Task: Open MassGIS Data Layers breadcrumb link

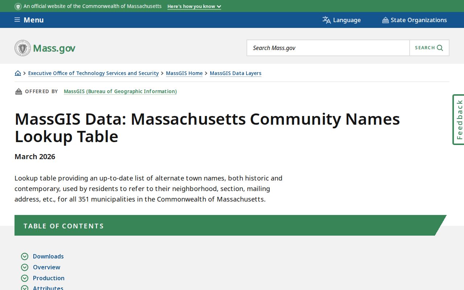Action: (236, 73)
